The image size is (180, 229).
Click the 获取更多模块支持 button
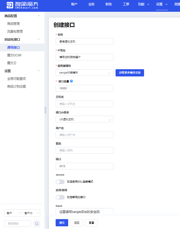(x=130, y=73)
